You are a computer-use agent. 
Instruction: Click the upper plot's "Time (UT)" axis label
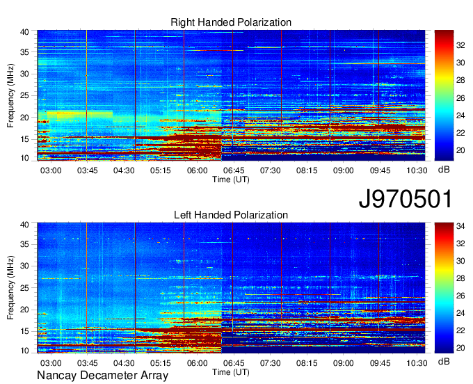(x=231, y=179)
